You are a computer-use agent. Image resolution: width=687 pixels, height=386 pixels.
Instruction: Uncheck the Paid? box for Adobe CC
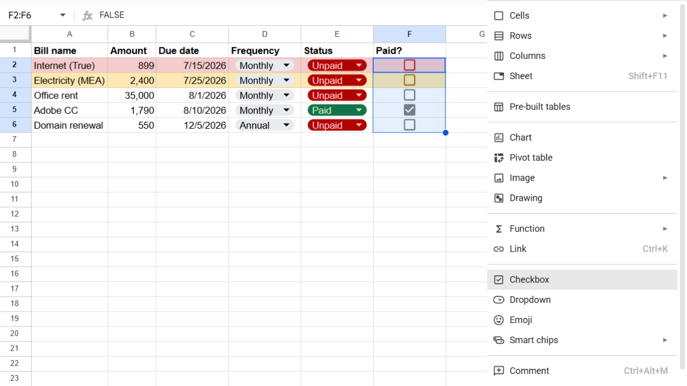pos(409,110)
